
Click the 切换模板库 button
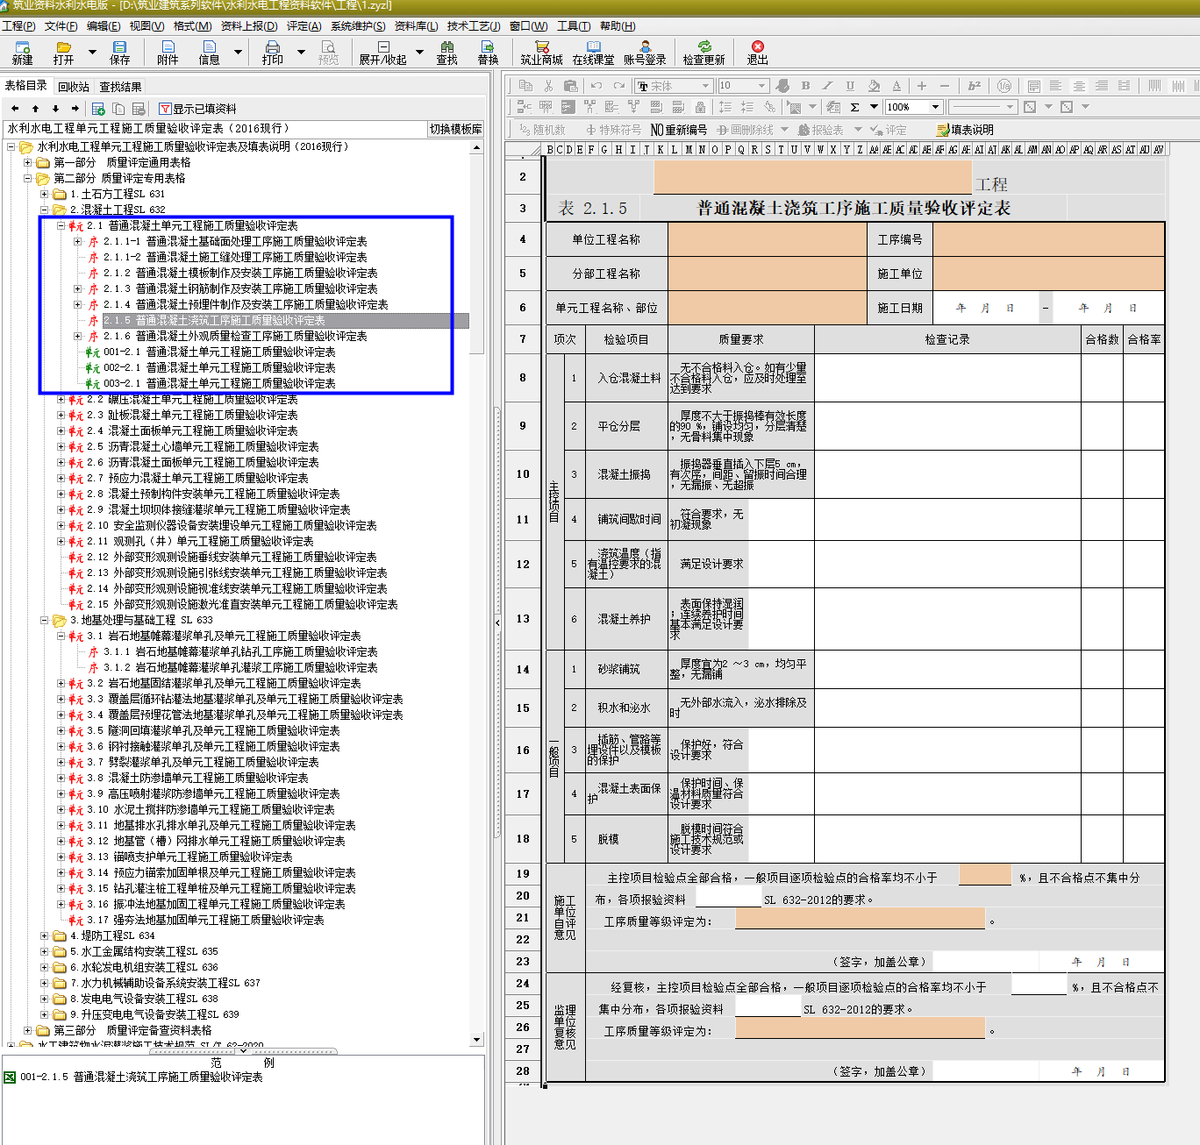(455, 129)
